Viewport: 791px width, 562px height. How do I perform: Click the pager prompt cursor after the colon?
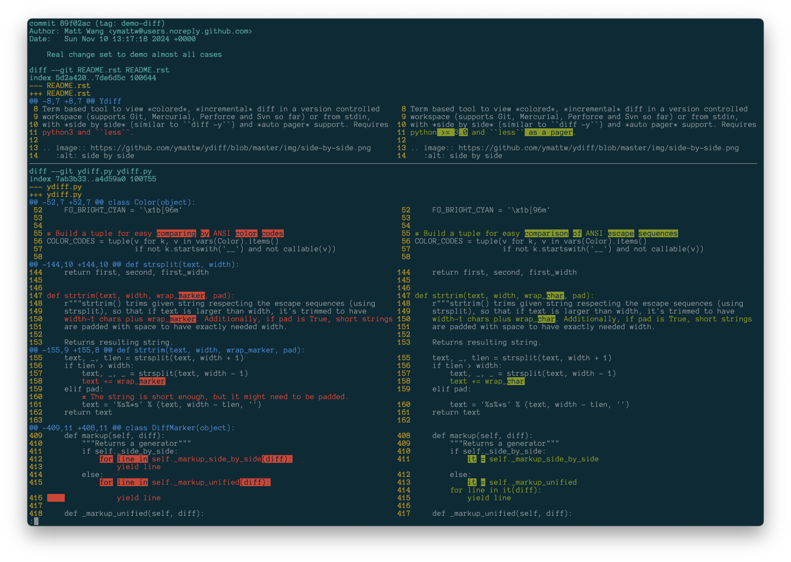click(36, 521)
